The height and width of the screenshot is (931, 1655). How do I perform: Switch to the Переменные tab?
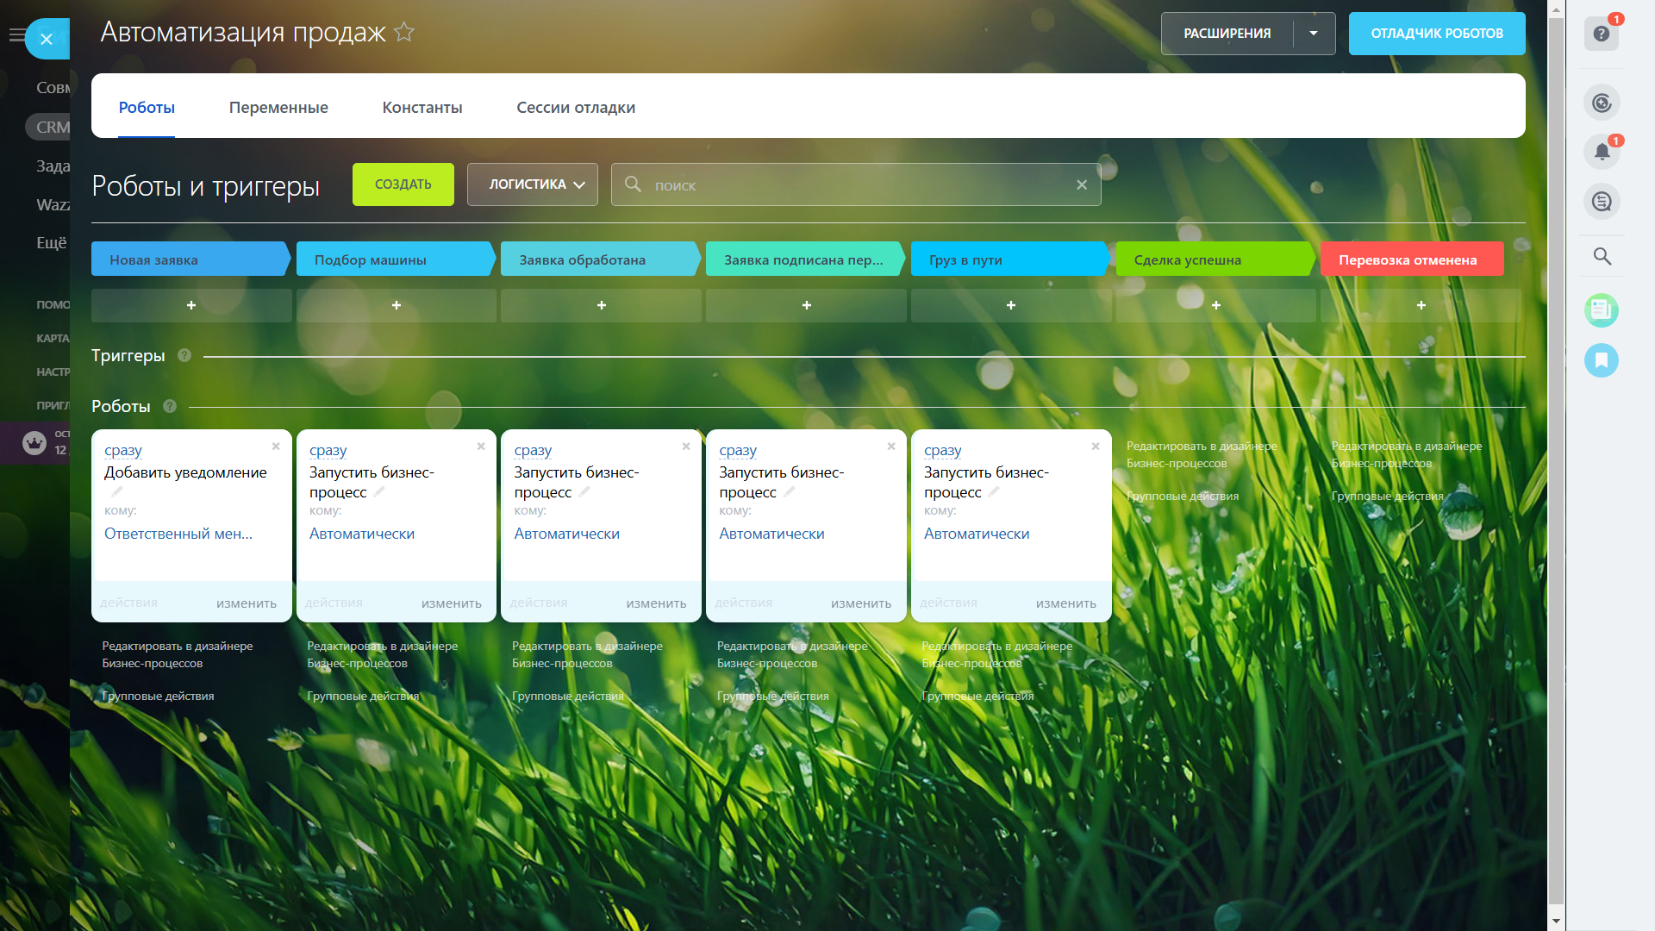278,108
